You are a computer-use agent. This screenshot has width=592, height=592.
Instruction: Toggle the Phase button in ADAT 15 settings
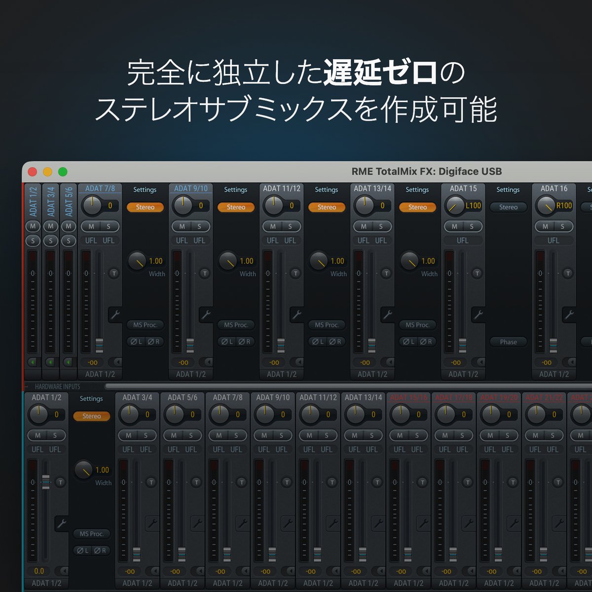point(508,341)
